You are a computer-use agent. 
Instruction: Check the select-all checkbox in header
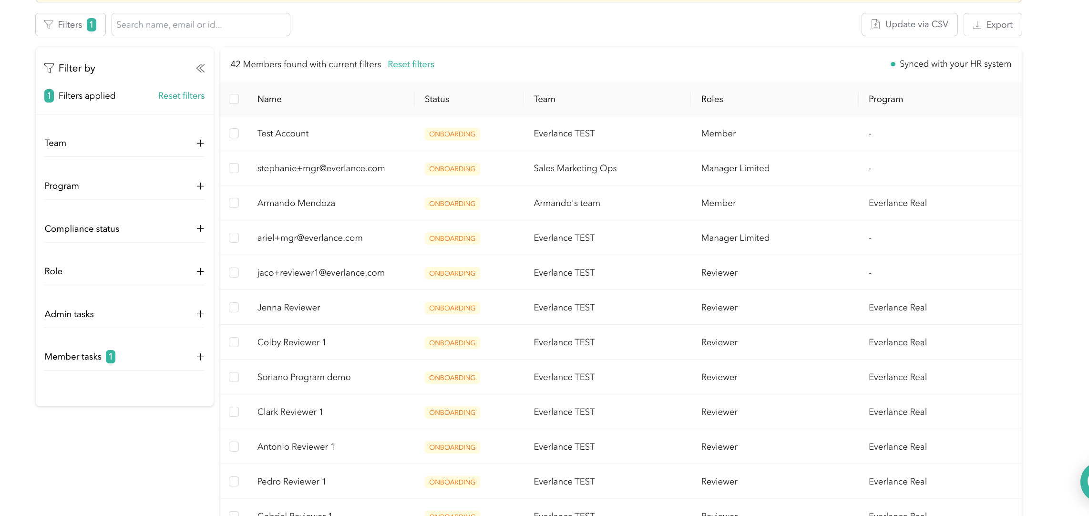[x=234, y=99]
